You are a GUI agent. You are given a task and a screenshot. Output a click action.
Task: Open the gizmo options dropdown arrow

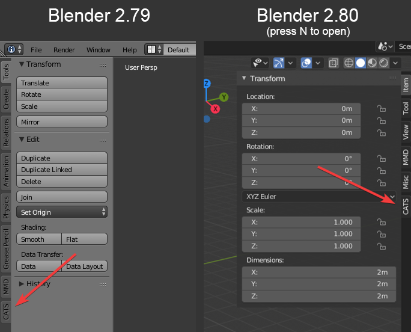point(290,63)
